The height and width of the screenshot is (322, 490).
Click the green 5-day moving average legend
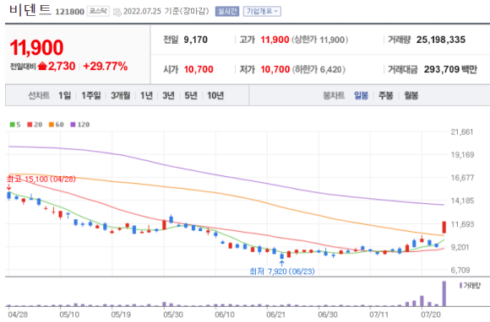point(15,125)
